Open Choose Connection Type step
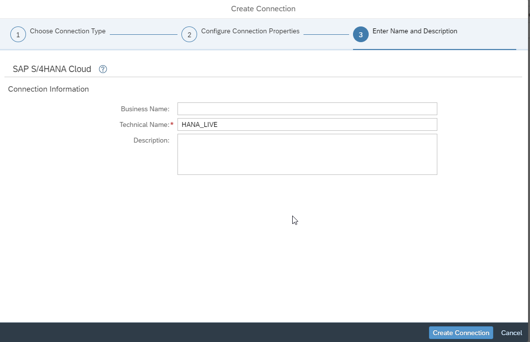 tap(68, 31)
